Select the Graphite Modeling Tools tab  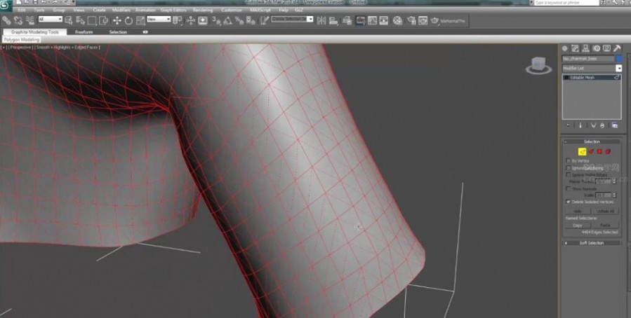(34, 32)
